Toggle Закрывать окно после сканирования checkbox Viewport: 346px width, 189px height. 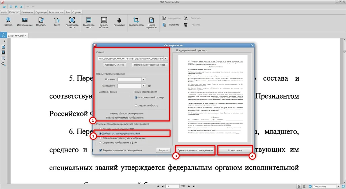[100, 150]
